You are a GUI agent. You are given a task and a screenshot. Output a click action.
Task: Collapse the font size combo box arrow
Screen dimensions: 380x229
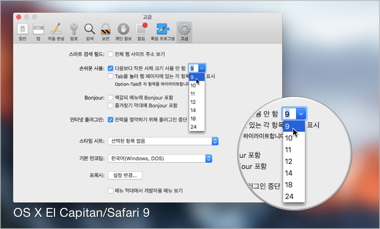point(202,68)
